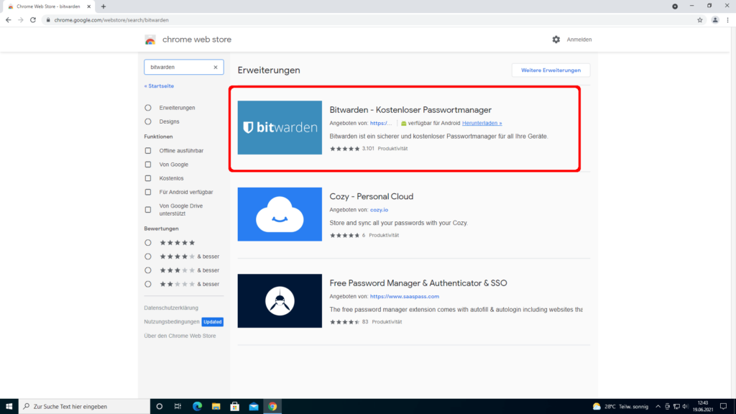This screenshot has width=736, height=414.
Task: Open the Cozy - Personal Cloud title
Action: click(372, 197)
